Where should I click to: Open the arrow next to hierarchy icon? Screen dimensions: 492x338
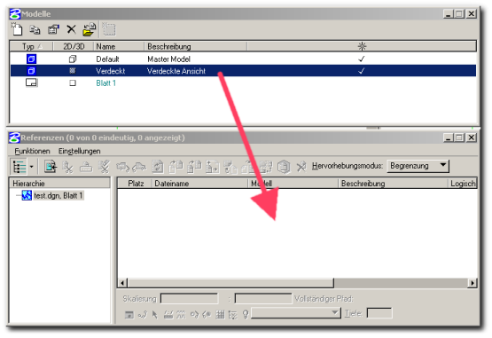(31, 167)
